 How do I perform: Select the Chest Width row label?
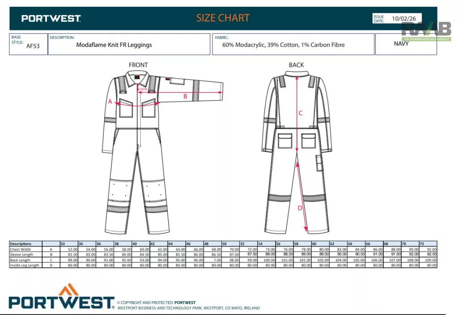point(21,249)
